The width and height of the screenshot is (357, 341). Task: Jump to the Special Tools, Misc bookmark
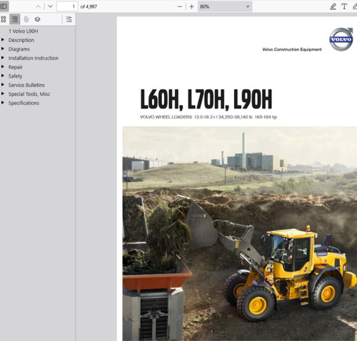(x=29, y=94)
